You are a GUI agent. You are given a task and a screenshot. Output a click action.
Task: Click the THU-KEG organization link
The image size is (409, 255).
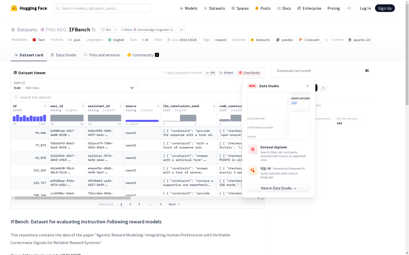click(56, 30)
